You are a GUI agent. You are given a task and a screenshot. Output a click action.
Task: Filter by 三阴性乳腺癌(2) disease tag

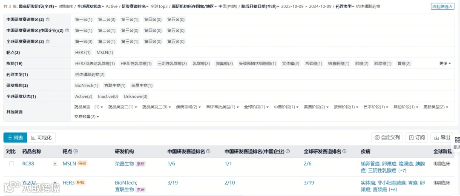pyautogui.click(x=172, y=63)
